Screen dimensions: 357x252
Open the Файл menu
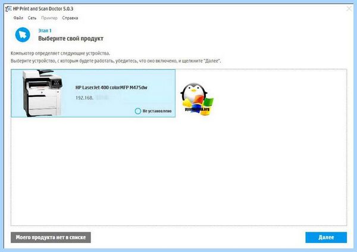pyautogui.click(x=18, y=18)
